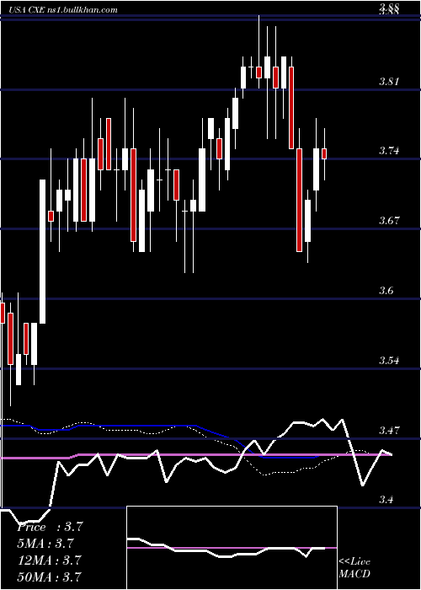
Task: Click inside the MACD inset chart
Action: pyautogui.click(x=232, y=548)
